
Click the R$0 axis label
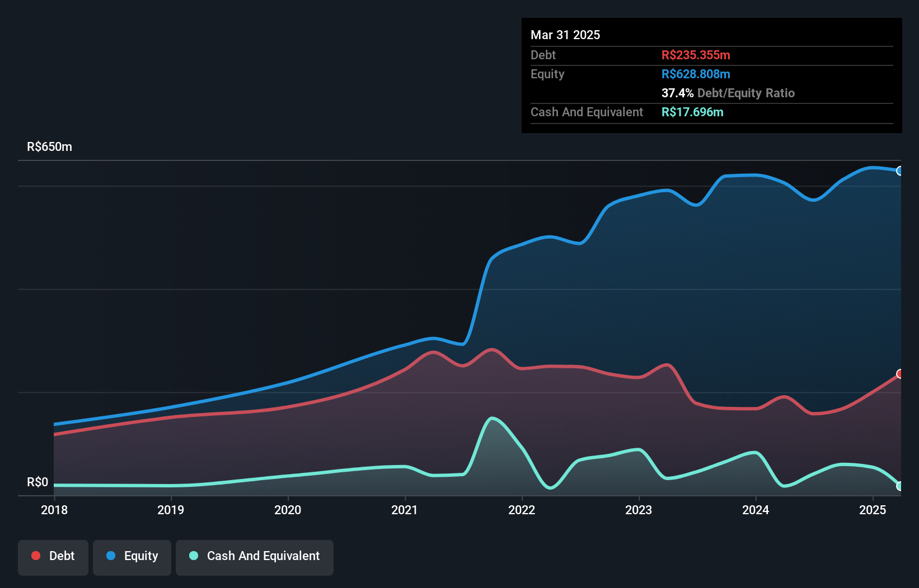pos(37,482)
